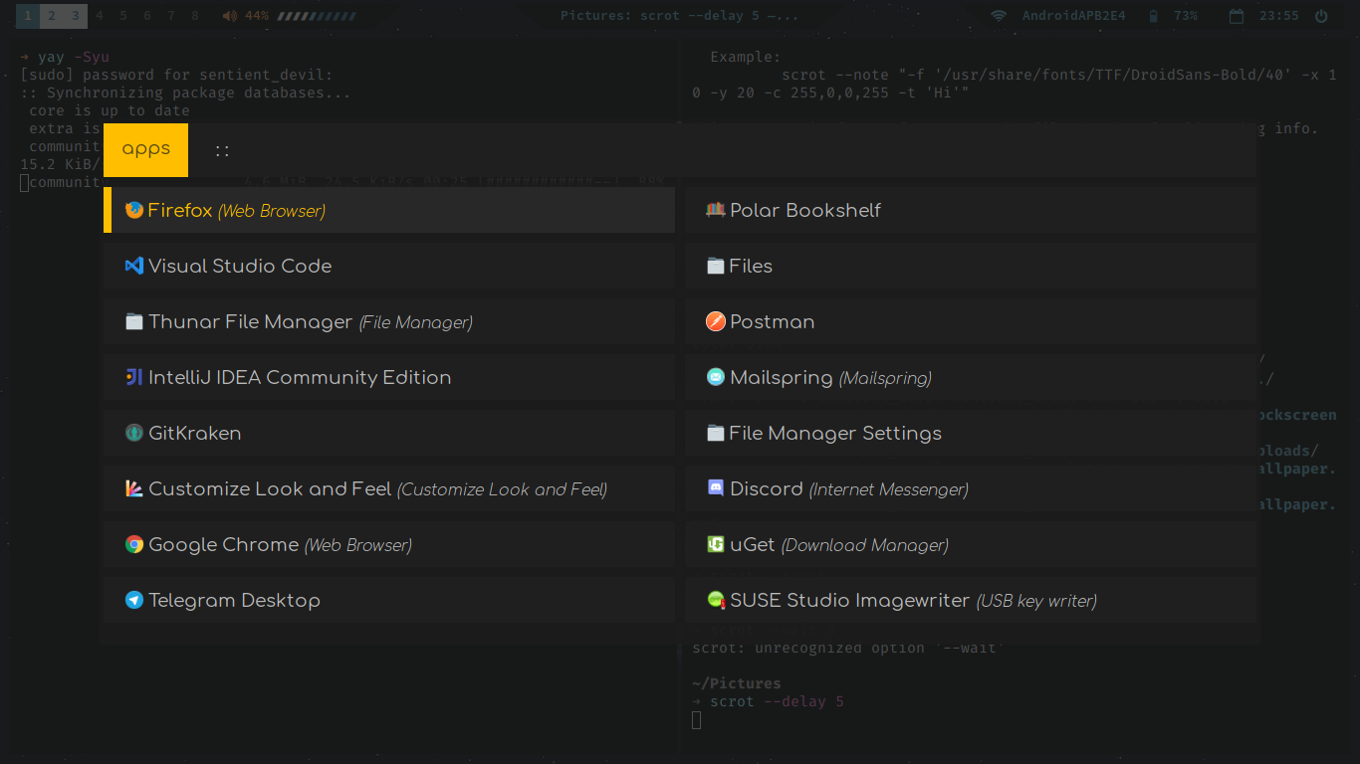This screenshot has height=764, width=1360.
Task: Switch to workspace 2
Action: (x=52, y=16)
